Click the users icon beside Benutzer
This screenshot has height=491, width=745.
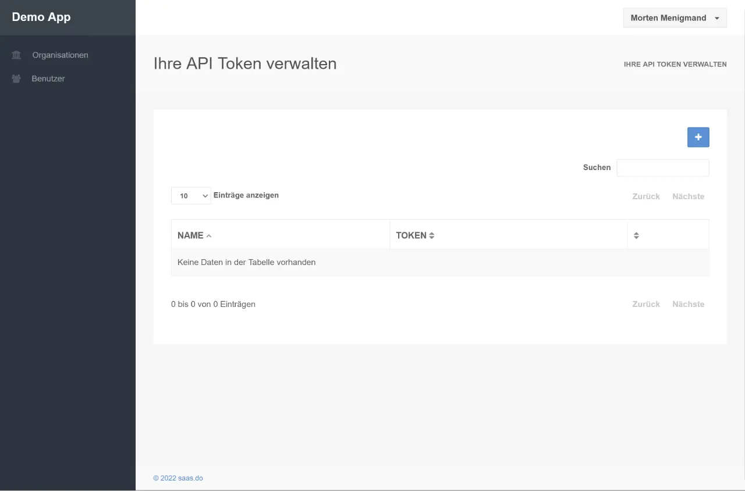click(x=16, y=79)
